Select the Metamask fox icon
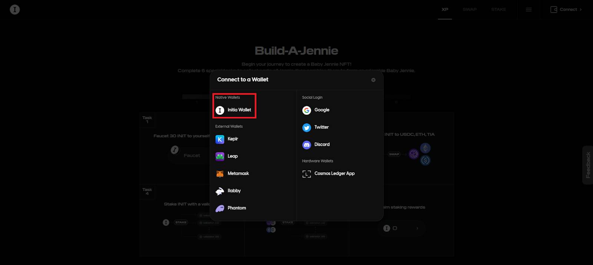The width and height of the screenshot is (593, 265). [x=220, y=174]
